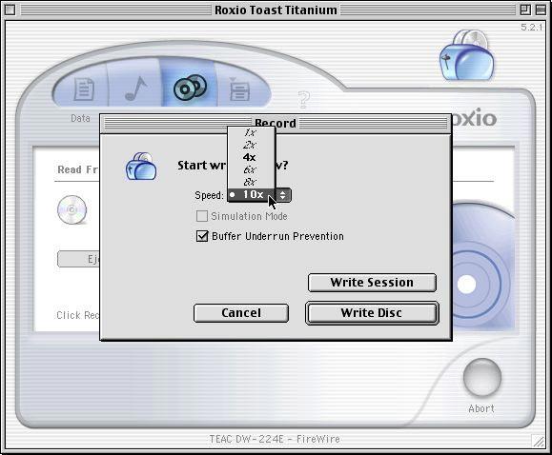Viewport: 552px width, 455px height.
Task: Click the toaster icon in Record dialog
Action: click(141, 166)
